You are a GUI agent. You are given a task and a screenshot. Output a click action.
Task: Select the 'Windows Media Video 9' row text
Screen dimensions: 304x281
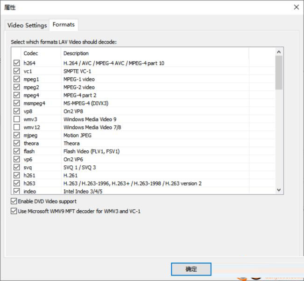(x=90, y=119)
